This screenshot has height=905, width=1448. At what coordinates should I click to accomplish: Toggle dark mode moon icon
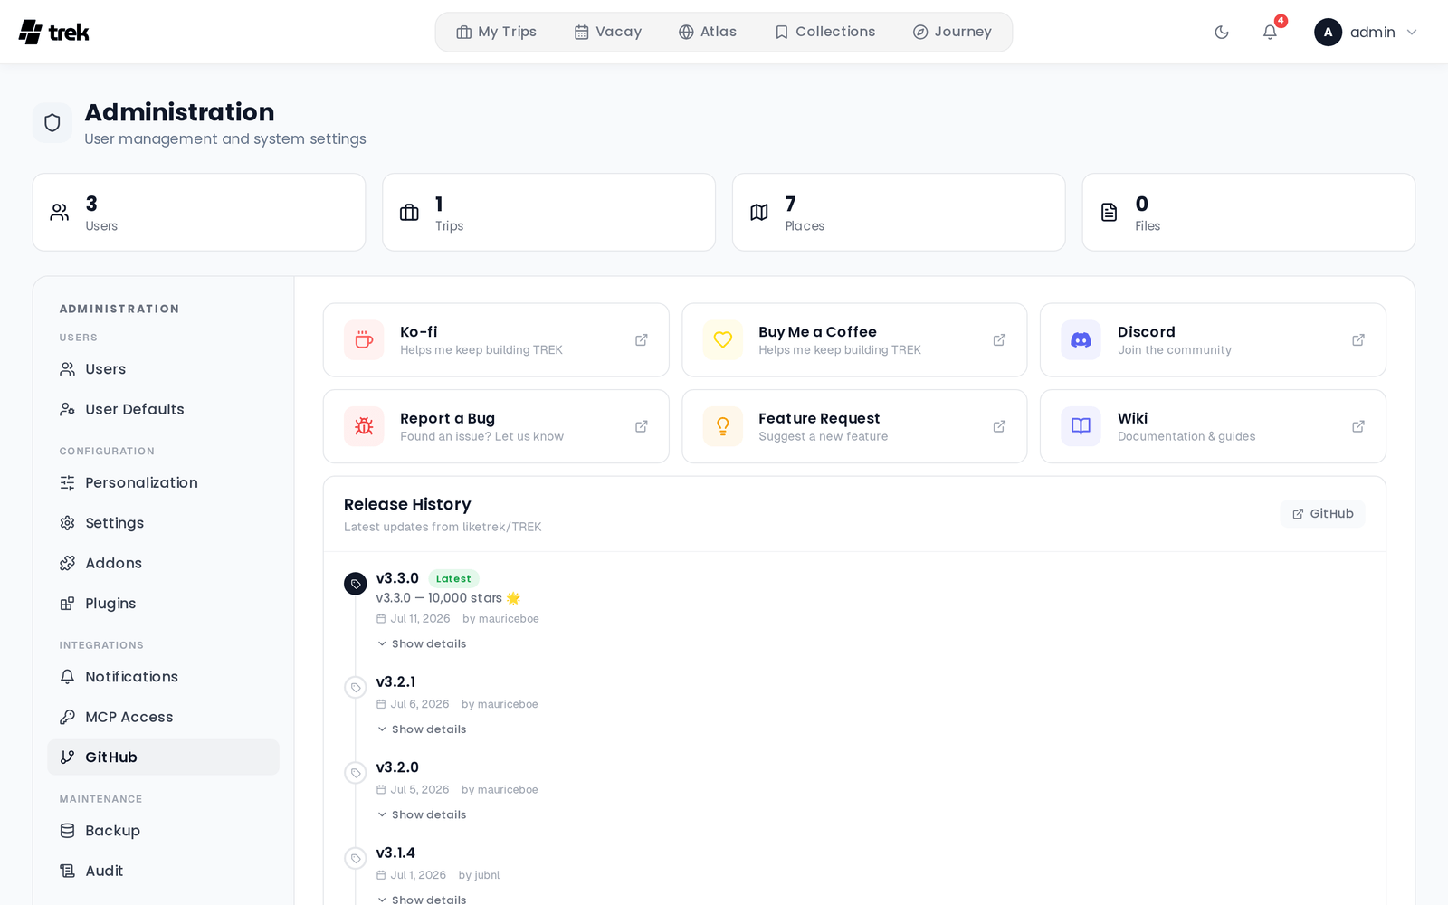(x=1222, y=33)
